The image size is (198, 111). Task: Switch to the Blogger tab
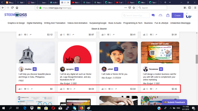click(10, 2)
